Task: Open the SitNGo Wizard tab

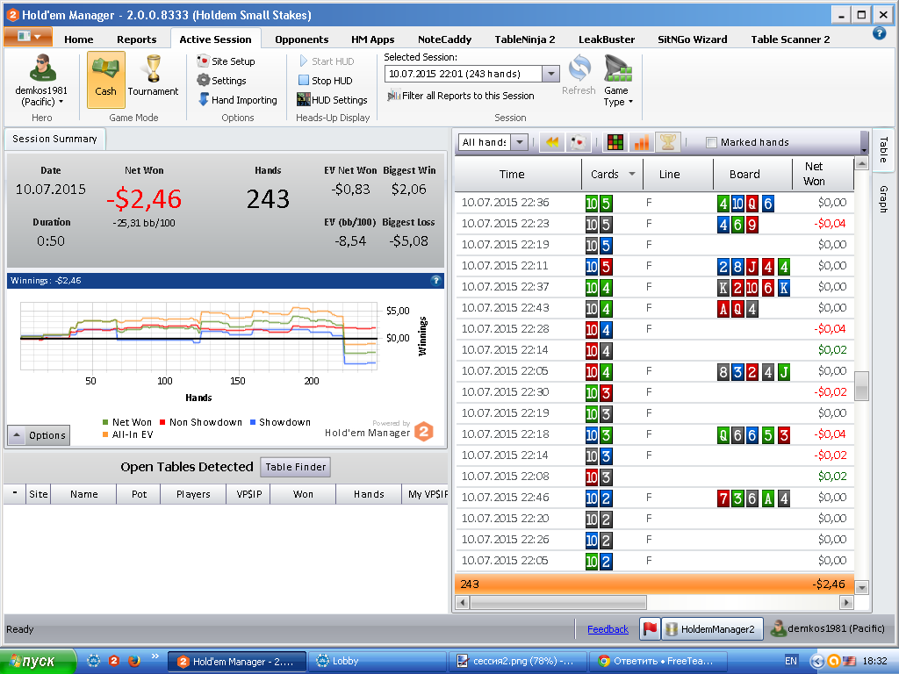Action: (692, 39)
